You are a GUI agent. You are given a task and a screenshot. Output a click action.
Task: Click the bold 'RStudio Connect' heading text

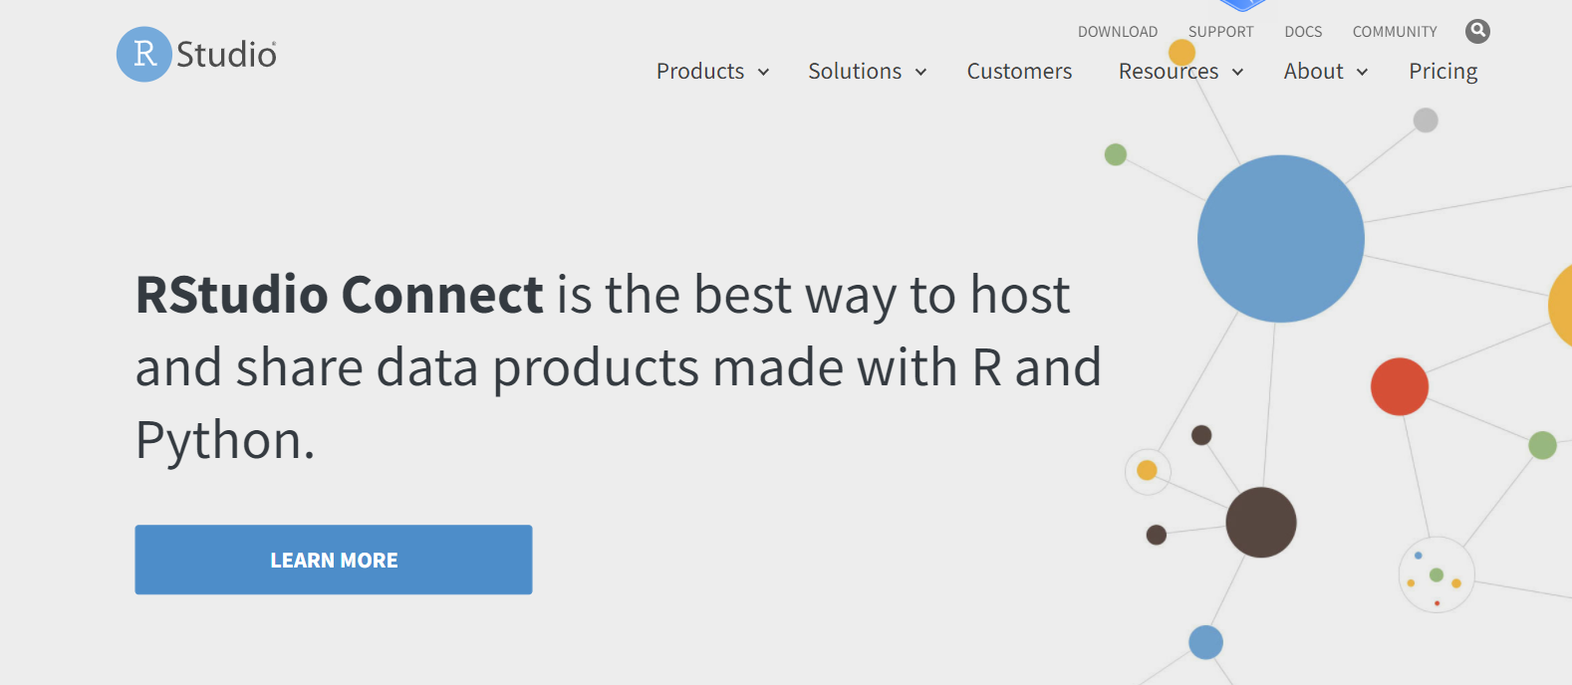(x=340, y=295)
